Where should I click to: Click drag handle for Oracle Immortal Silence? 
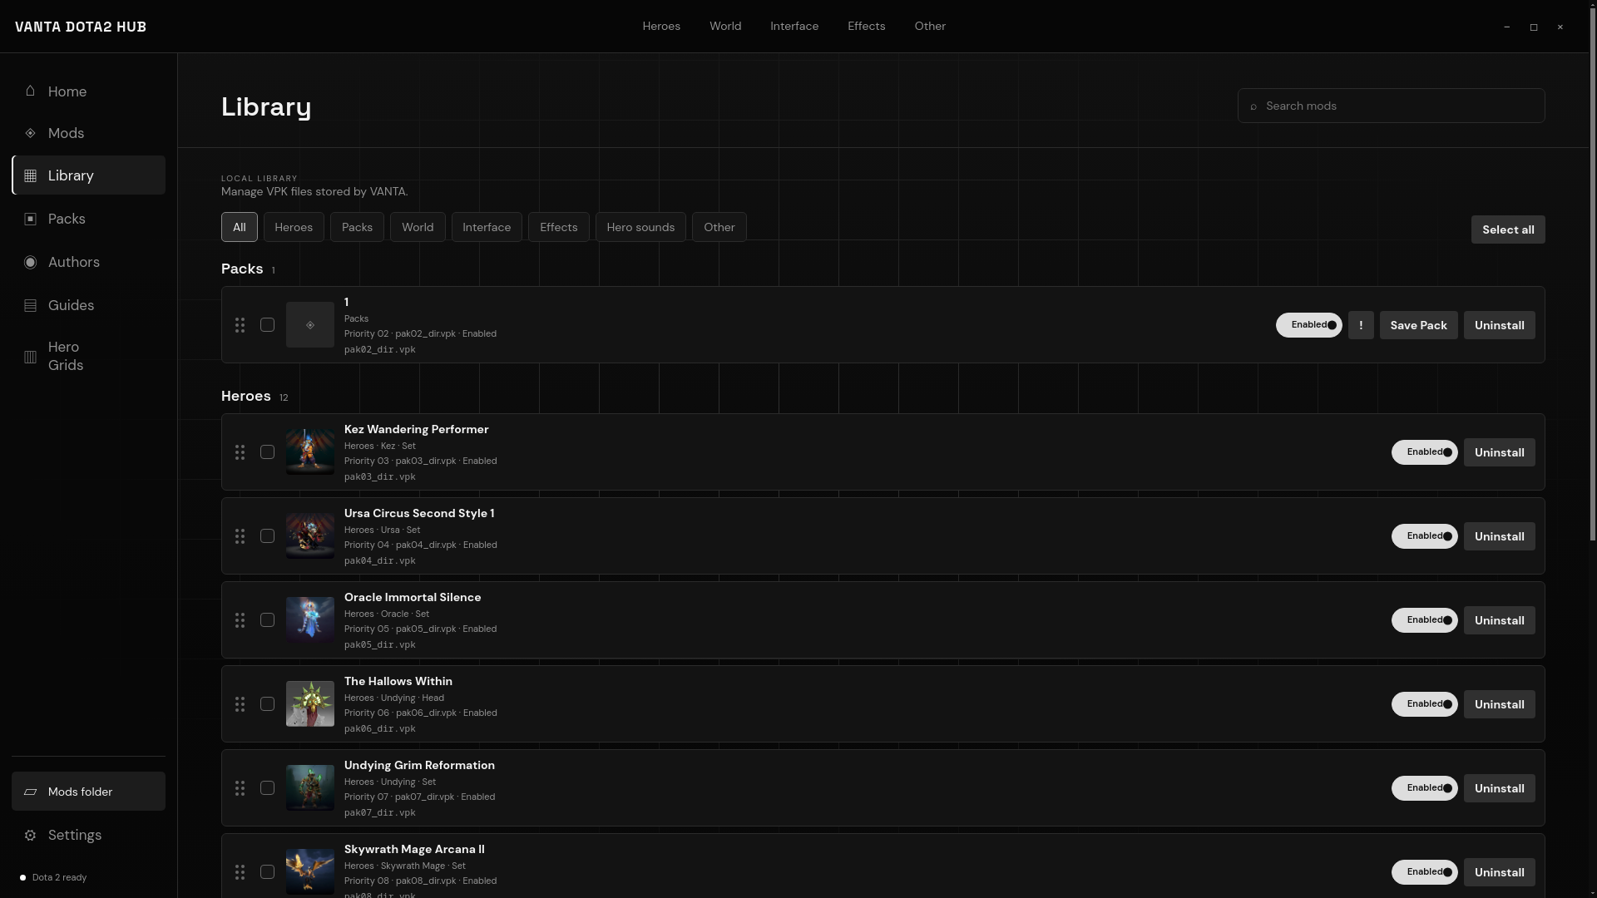pyautogui.click(x=240, y=620)
